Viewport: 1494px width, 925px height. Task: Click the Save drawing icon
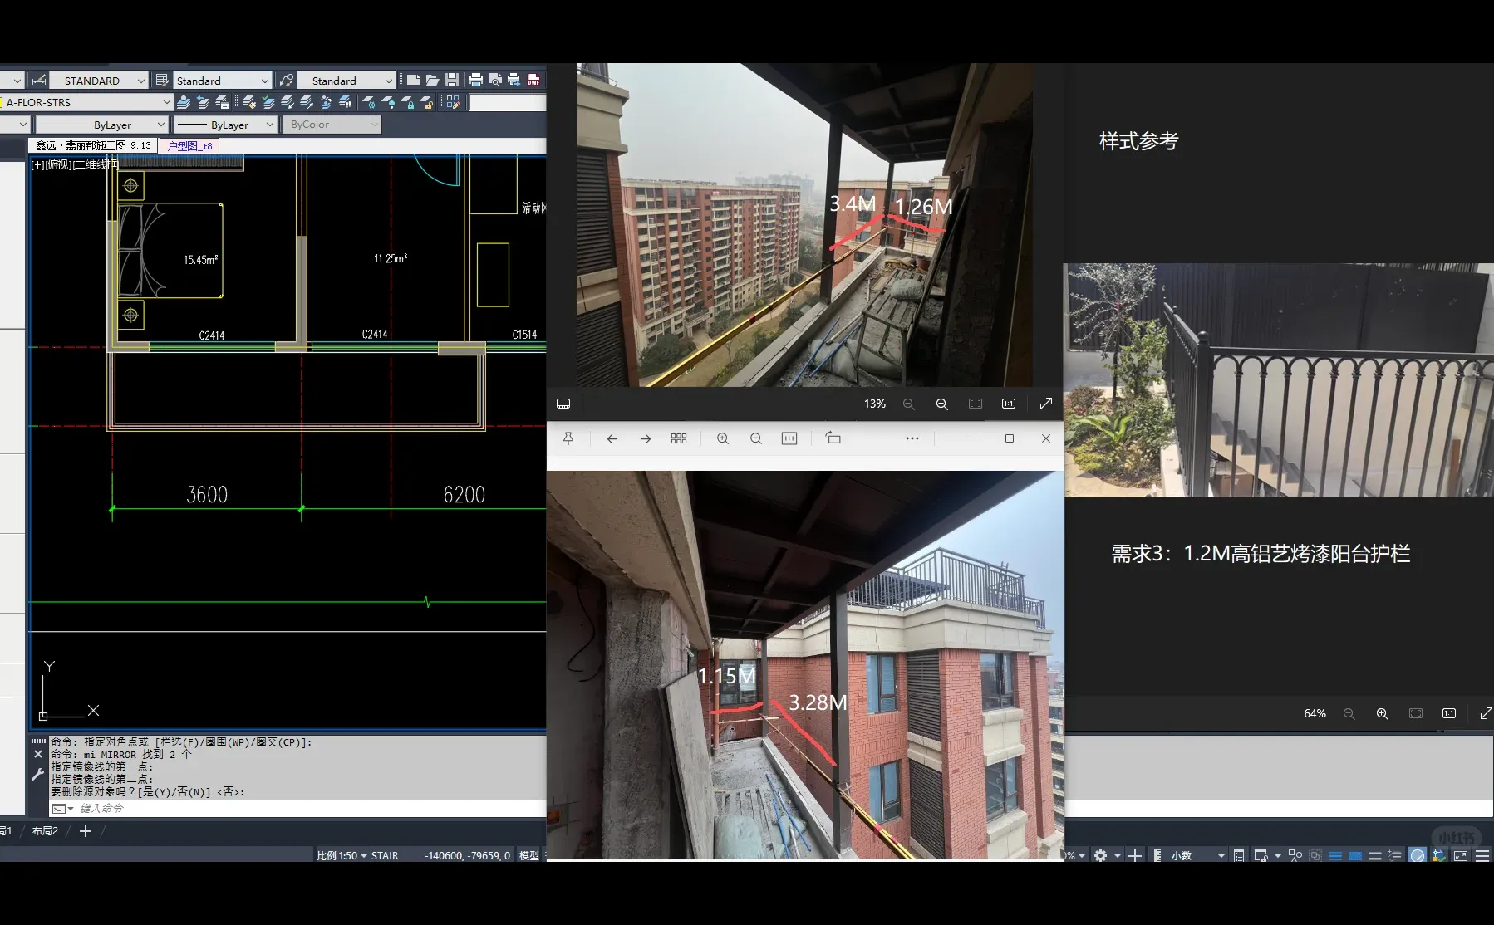(452, 79)
